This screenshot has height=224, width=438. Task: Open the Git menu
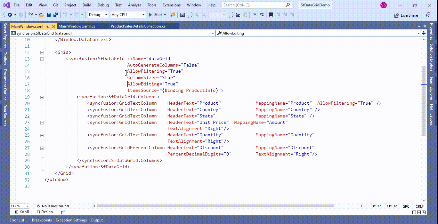(55, 5)
